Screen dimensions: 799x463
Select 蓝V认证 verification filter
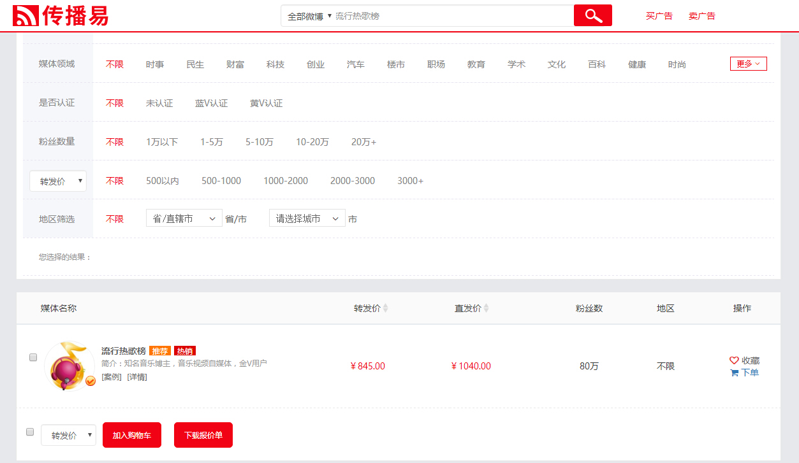(x=211, y=103)
